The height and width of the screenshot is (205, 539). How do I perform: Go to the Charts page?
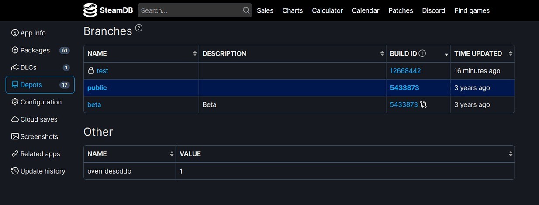[293, 10]
